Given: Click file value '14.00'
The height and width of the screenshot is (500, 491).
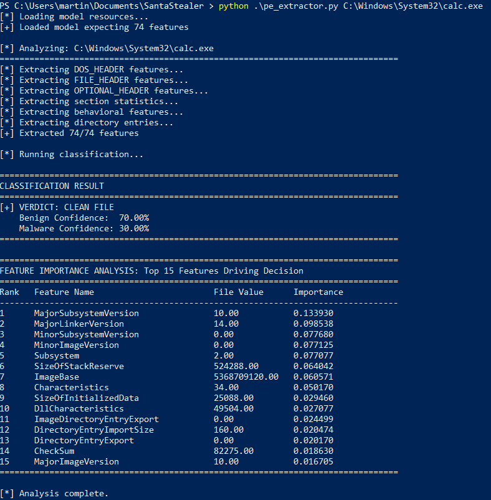Looking at the screenshot, I should [x=226, y=324].
